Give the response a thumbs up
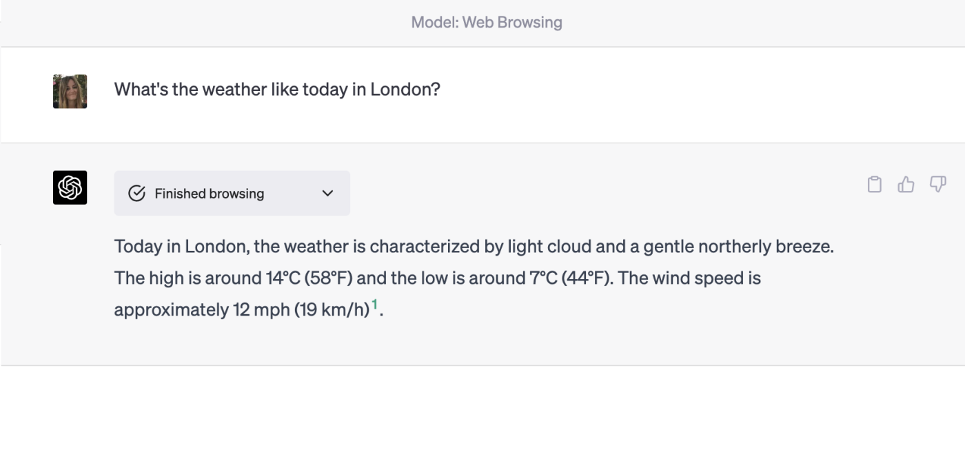Image resolution: width=965 pixels, height=461 pixels. coord(906,184)
